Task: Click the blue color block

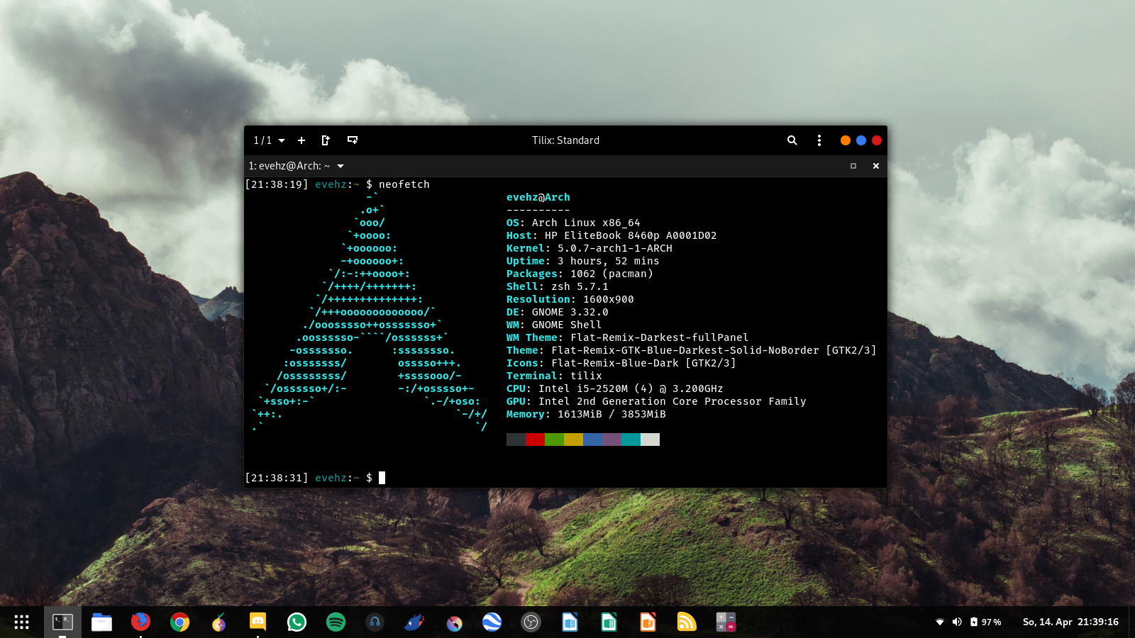Action: click(592, 440)
